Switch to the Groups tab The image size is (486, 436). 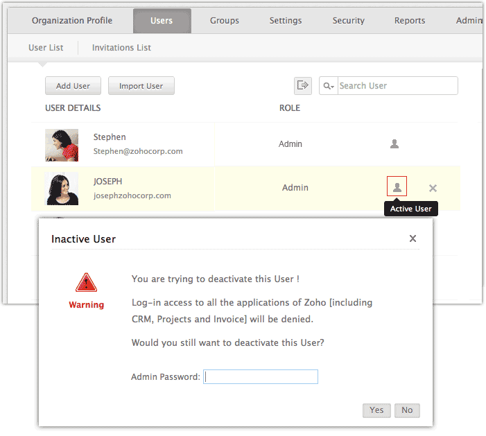pyautogui.click(x=225, y=21)
